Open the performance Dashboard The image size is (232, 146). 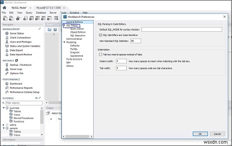point(16,83)
